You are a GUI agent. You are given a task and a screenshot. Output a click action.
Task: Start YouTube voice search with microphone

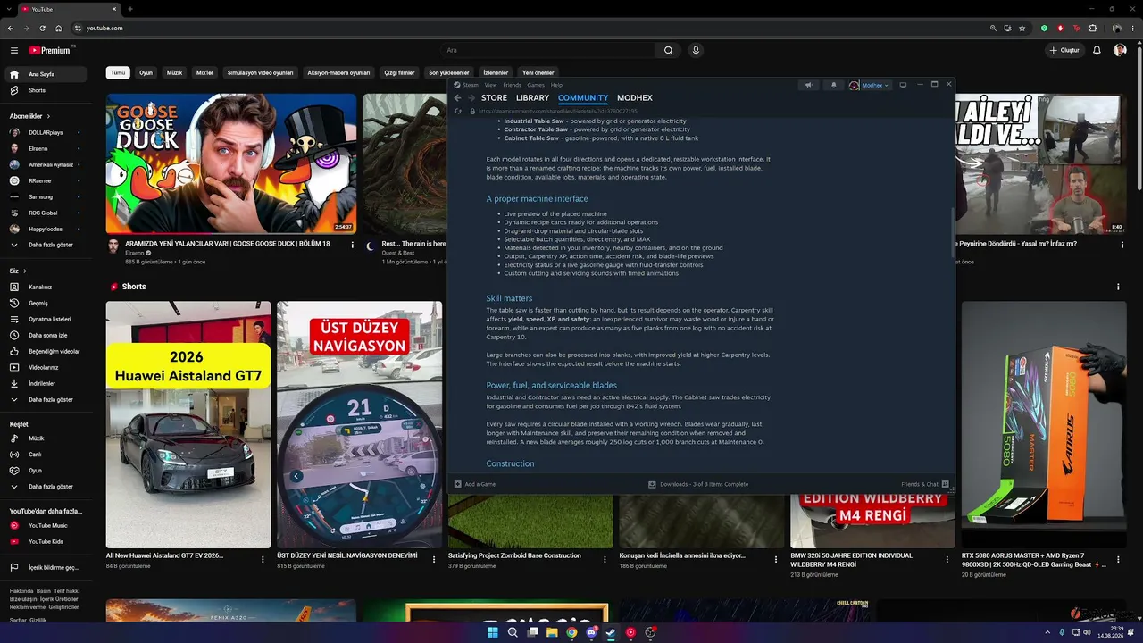[696, 51]
